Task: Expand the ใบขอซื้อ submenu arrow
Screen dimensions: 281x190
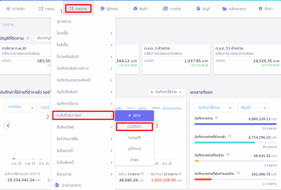Action: pyautogui.click(x=111, y=33)
